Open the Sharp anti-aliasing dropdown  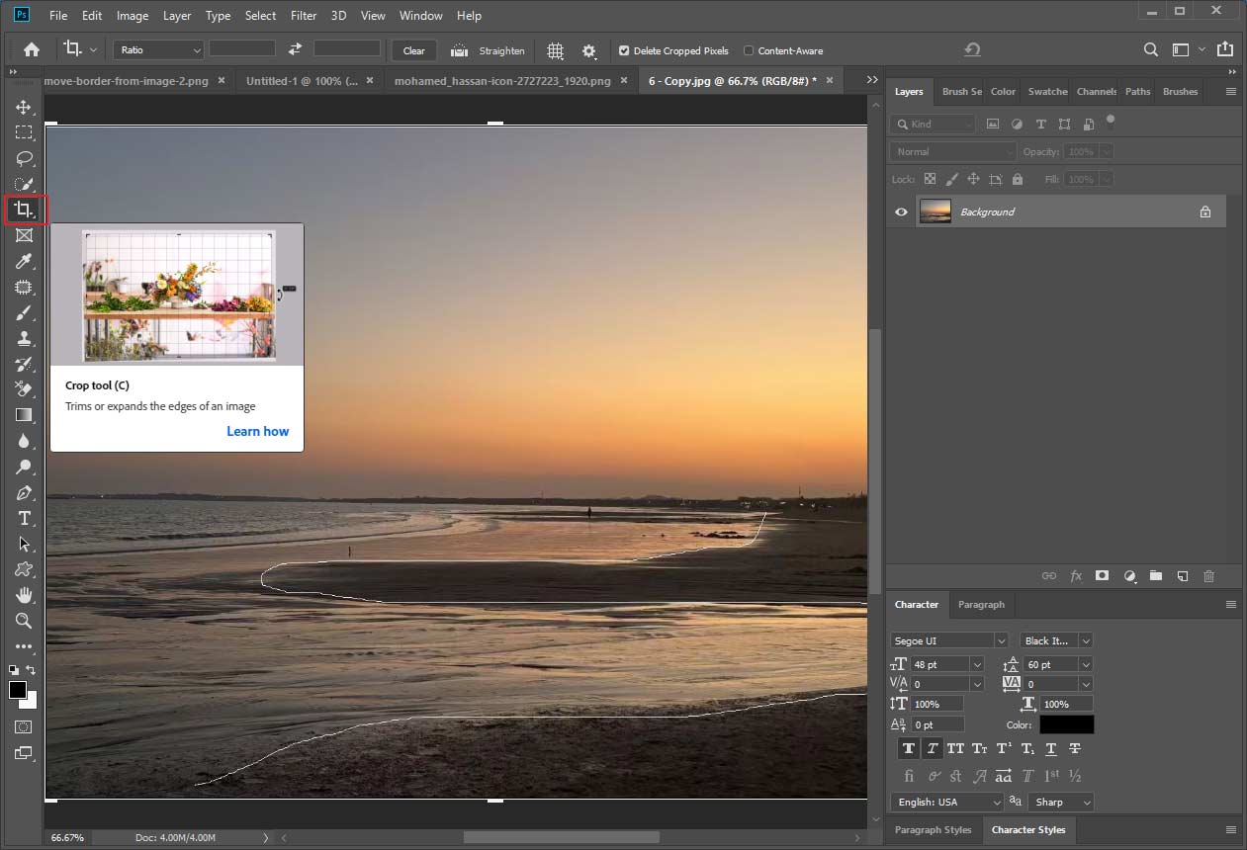(1060, 802)
